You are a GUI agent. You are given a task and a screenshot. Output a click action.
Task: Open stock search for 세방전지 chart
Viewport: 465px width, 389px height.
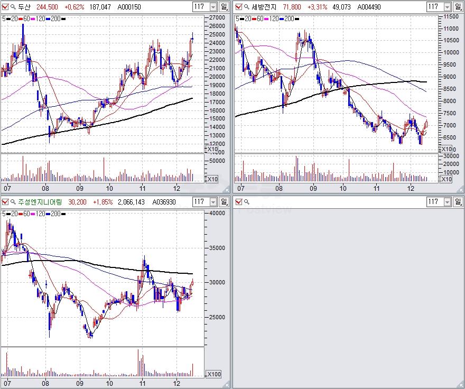pyautogui.click(x=247, y=7)
